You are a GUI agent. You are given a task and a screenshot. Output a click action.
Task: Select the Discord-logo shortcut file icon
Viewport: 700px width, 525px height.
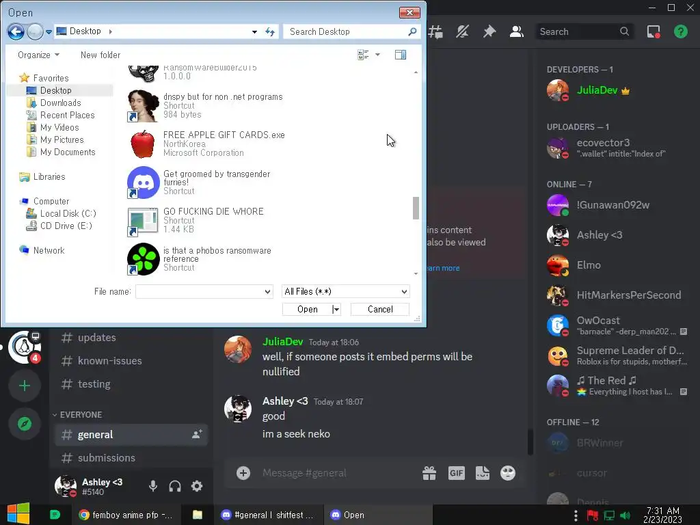(x=144, y=183)
